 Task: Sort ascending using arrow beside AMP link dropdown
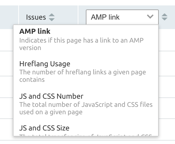[165, 15]
